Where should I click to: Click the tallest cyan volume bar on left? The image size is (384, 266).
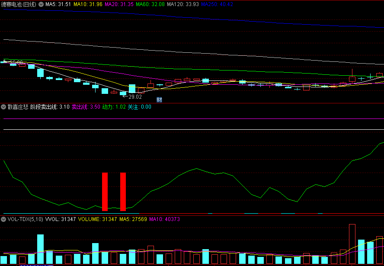point(40,249)
